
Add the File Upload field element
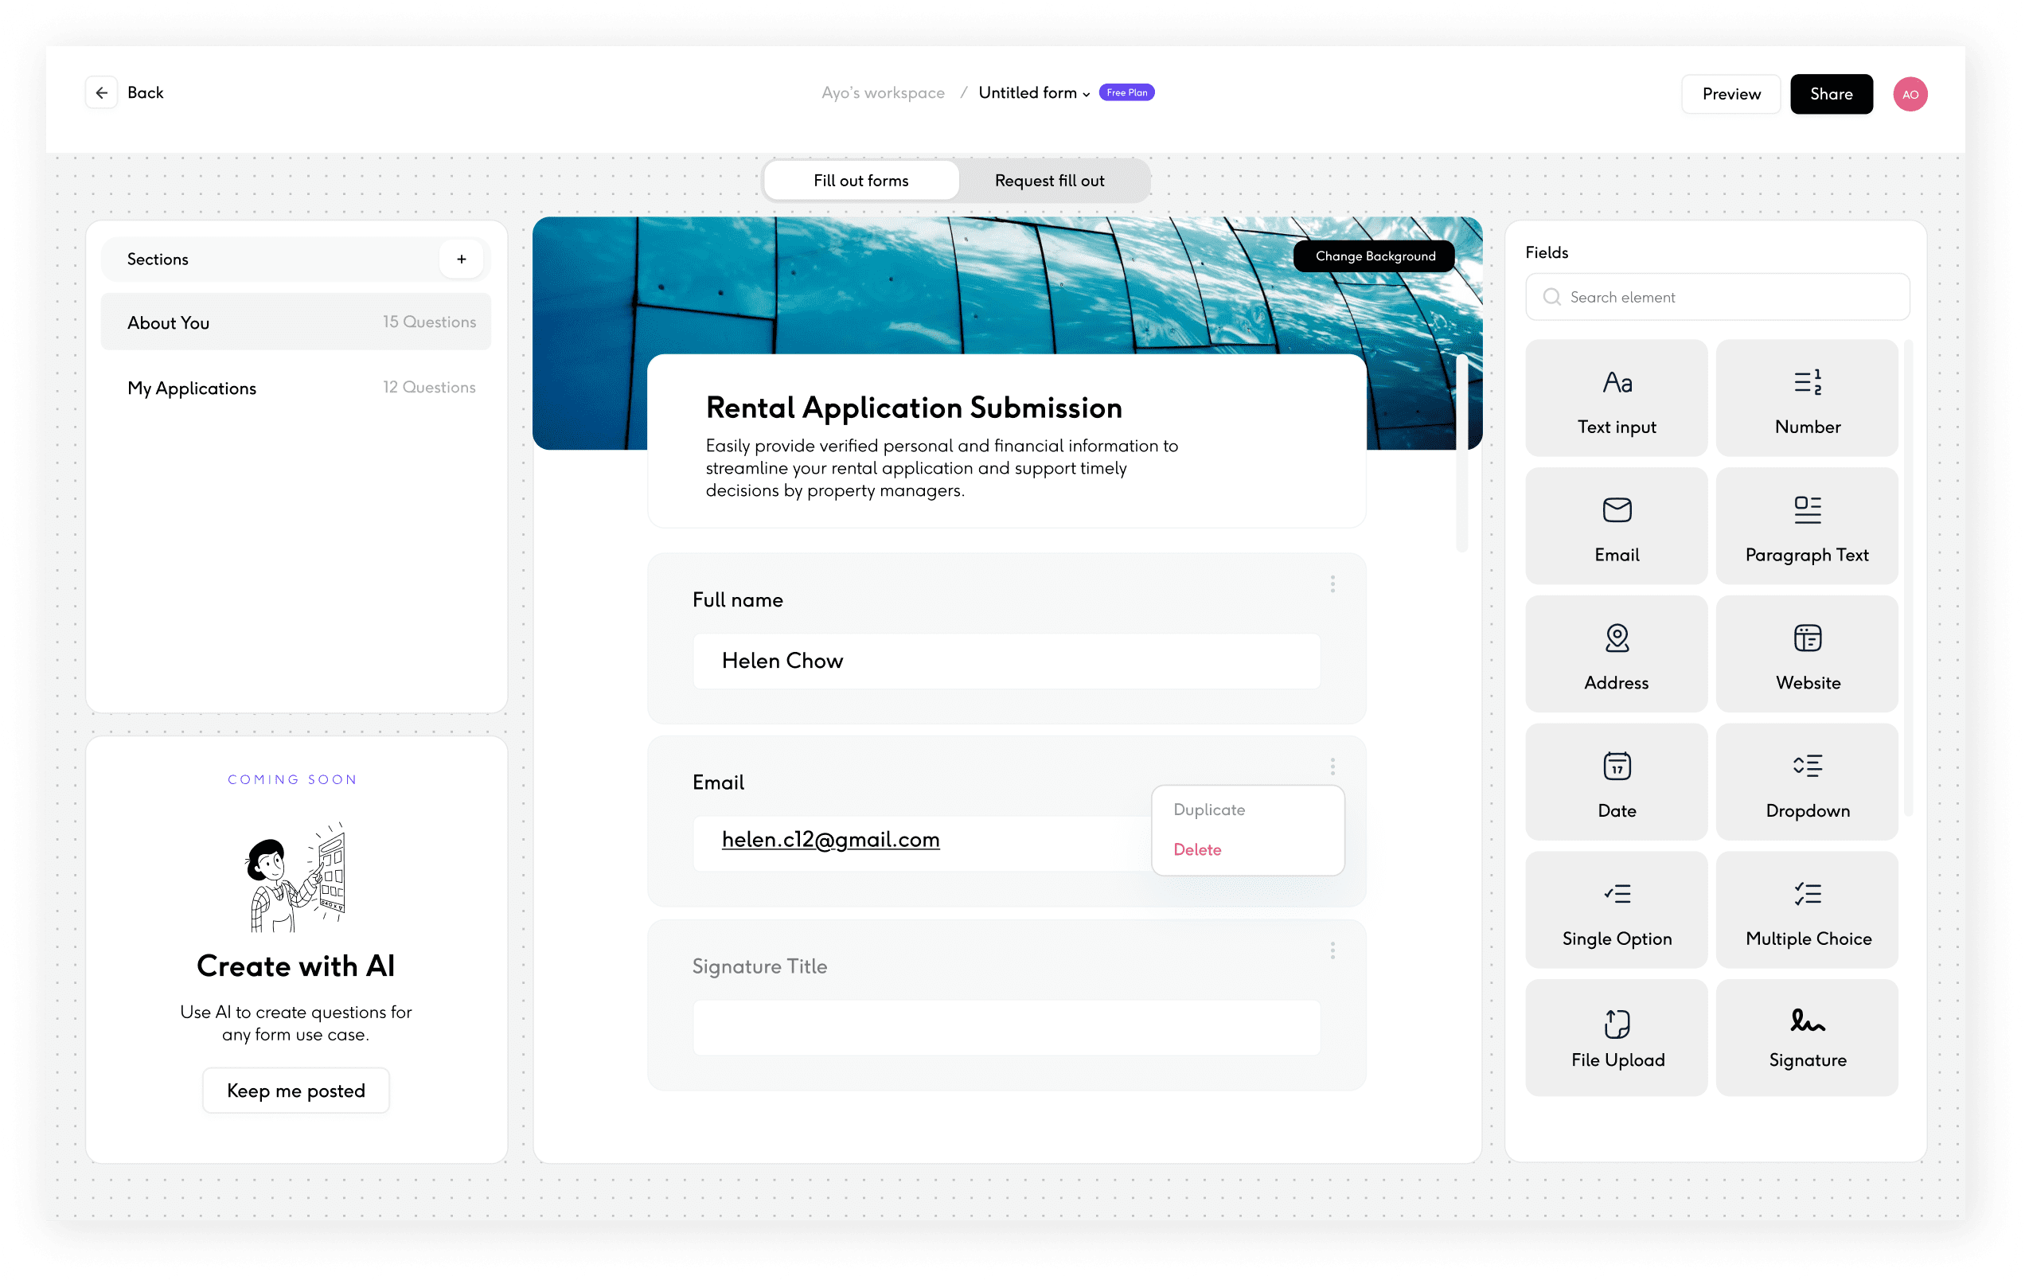click(1615, 1038)
